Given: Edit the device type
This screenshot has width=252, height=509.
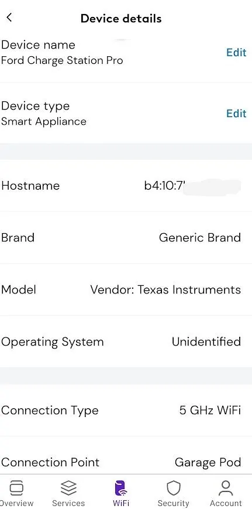Looking at the screenshot, I should [x=236, y=113].
